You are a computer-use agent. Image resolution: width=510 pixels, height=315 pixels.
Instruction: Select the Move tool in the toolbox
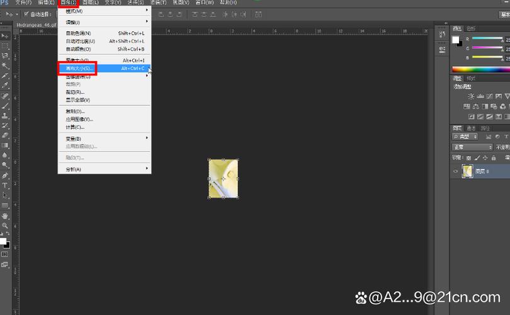tap(5, 36)
